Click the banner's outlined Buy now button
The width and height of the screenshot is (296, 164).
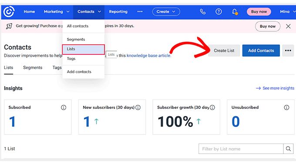tap(268, 27)
